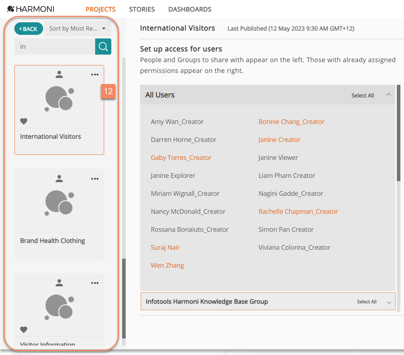The width and height of the screenshot is (404, 355).
Task: Click the person icon on Brand Health Clothing
Action: tap(60, 179)
